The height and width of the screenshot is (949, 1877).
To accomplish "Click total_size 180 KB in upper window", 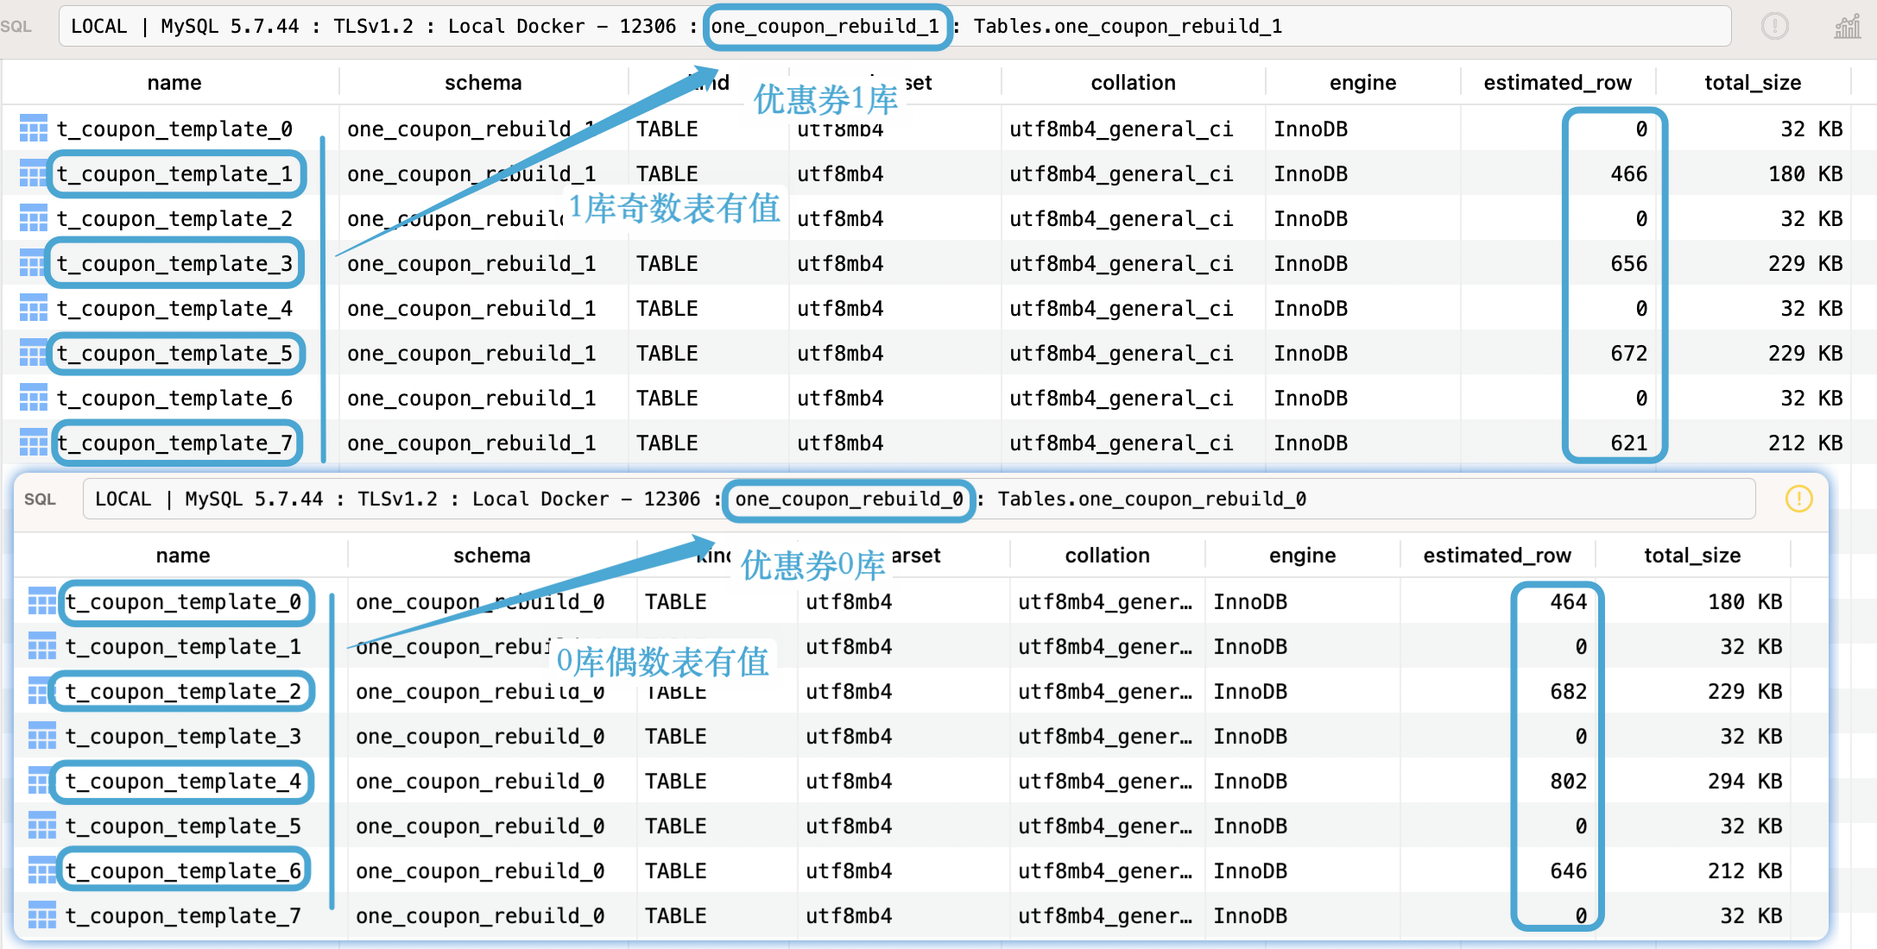I will (x=1805, y=174).
